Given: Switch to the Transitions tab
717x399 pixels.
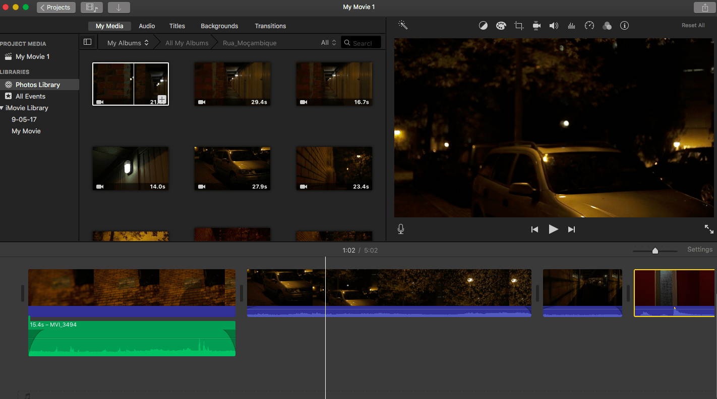Looking at the screenshot, I should tap(270, 26).
